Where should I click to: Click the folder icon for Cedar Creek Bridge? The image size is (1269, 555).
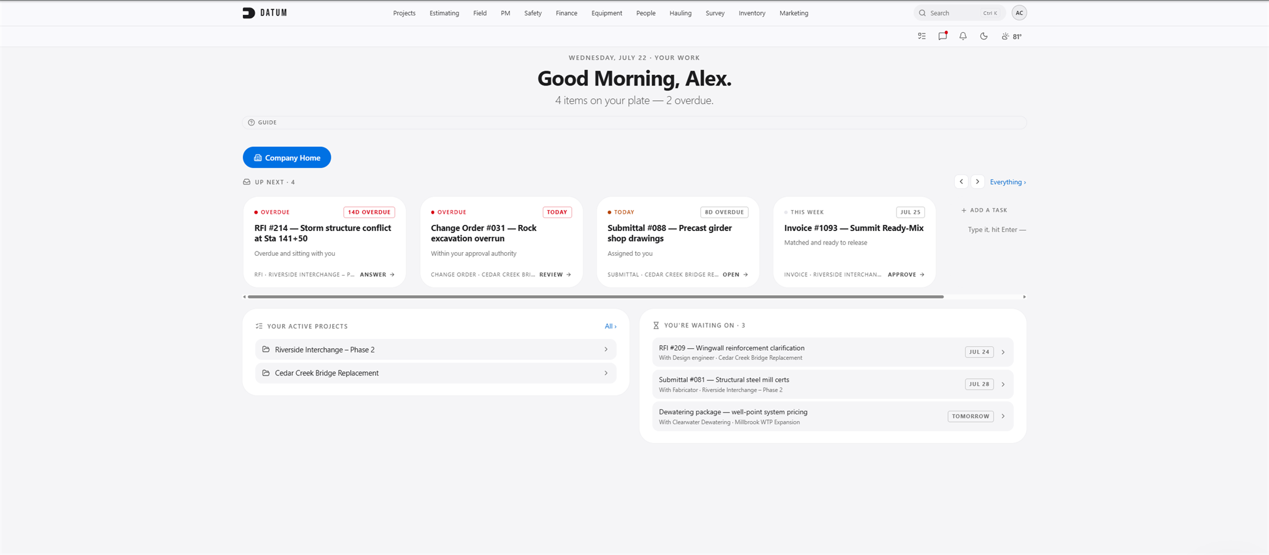point(266,373)
